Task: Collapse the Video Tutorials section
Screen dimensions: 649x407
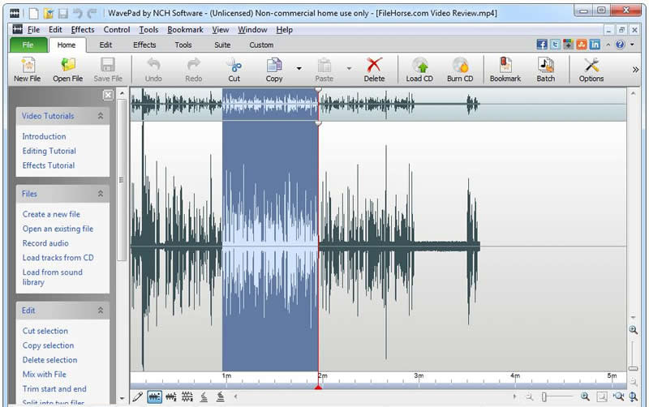Action: (101, 116)
